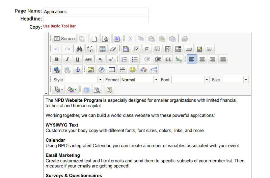
Task: Insert an Image from the toolbar
Action: (91, 70)
